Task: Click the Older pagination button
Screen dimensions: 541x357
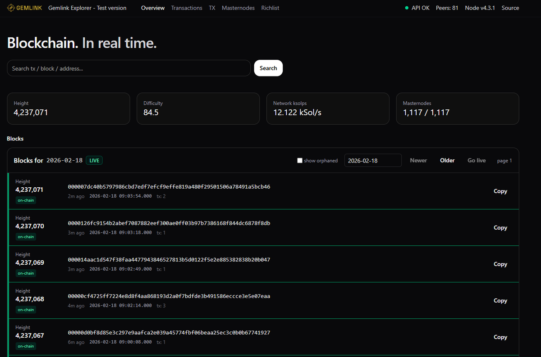Action: tap(447, 161)
